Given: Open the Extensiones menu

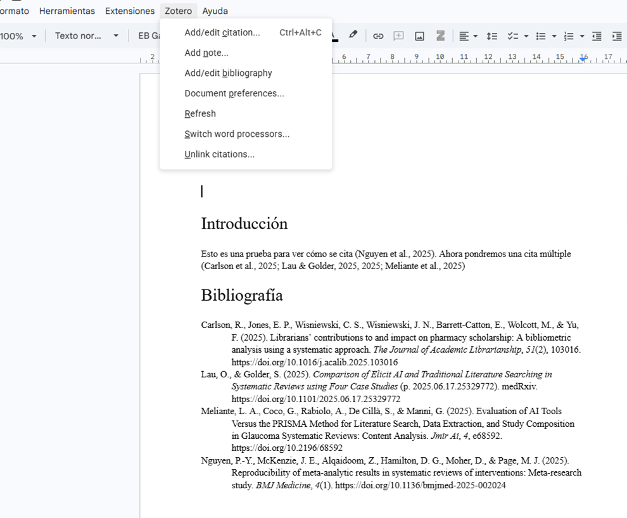Looking at the screenshot, I should click(129, 11).
